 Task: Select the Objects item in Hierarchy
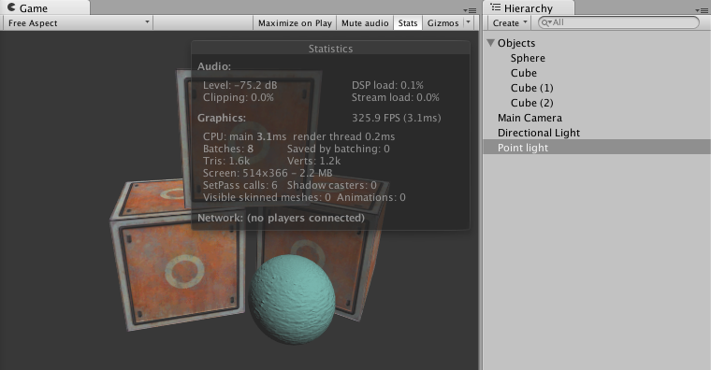click(516, 43)
